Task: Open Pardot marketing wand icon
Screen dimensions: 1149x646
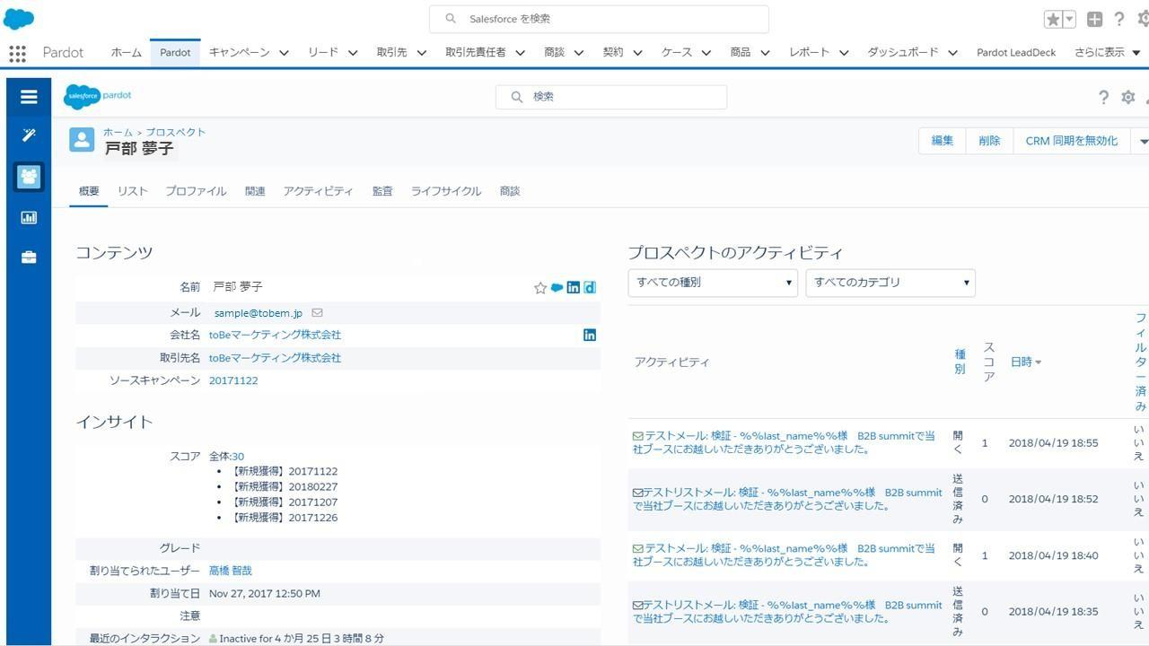Action: tap(29, 135)
